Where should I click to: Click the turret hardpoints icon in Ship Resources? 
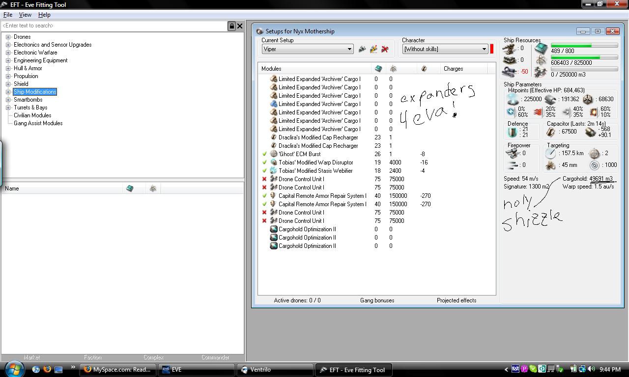[x=509, y=49]
